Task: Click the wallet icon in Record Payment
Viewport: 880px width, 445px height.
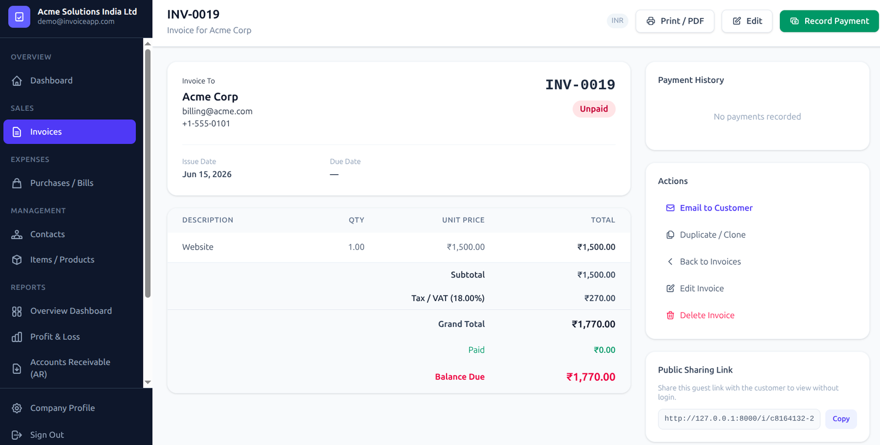Action: pyautogui.click(x=794, y=21)
